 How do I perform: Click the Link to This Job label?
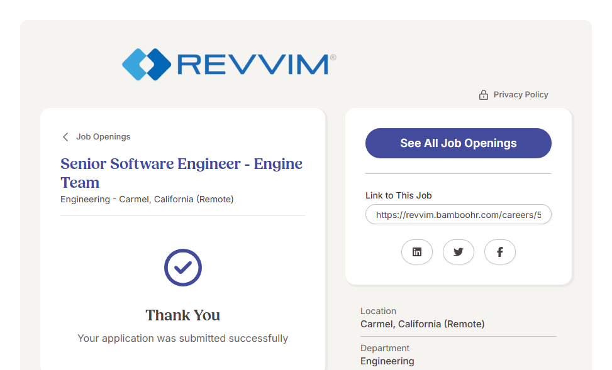(399, 195)
